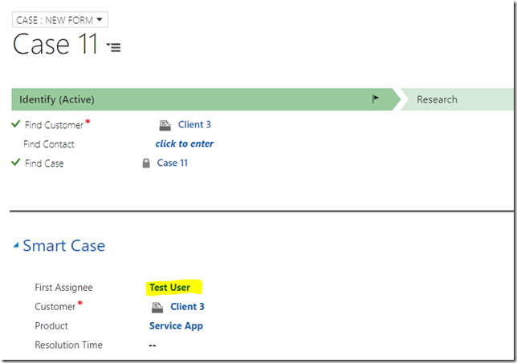
Task: Click the Find Contact 'click to enter' field
Action: [x=185, y=143]
